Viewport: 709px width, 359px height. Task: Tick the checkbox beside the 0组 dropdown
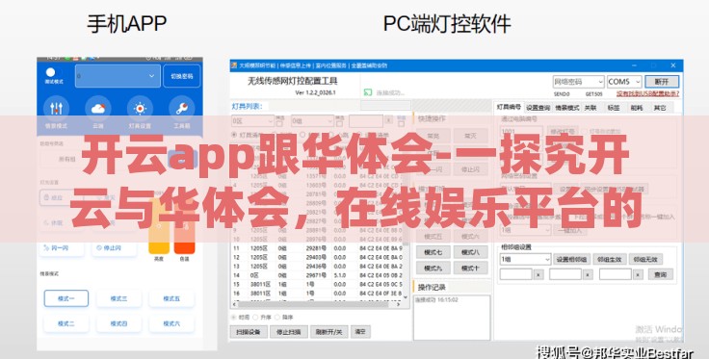click(340, 123)
